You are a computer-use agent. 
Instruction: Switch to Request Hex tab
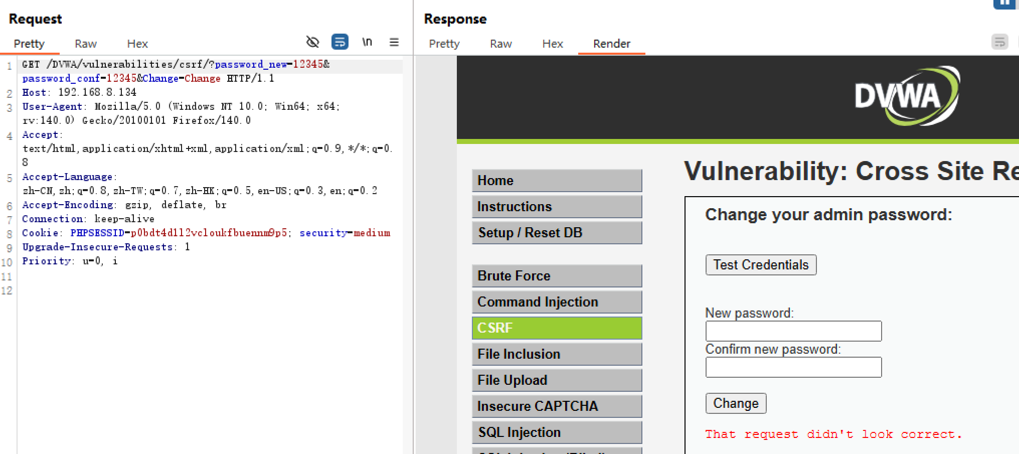(137, 44)
